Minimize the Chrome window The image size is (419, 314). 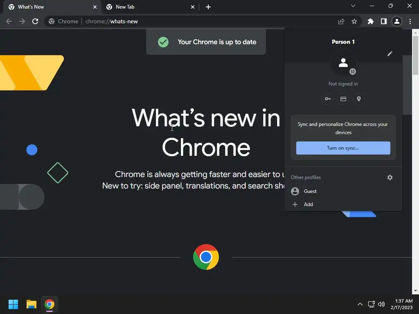(x=372, y=6)
